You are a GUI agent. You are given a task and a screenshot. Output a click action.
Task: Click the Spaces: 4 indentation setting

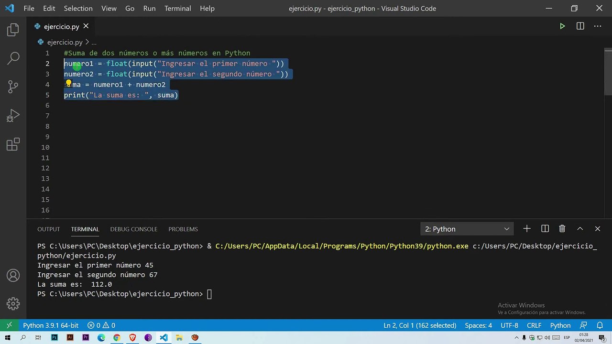click(478, 325)
